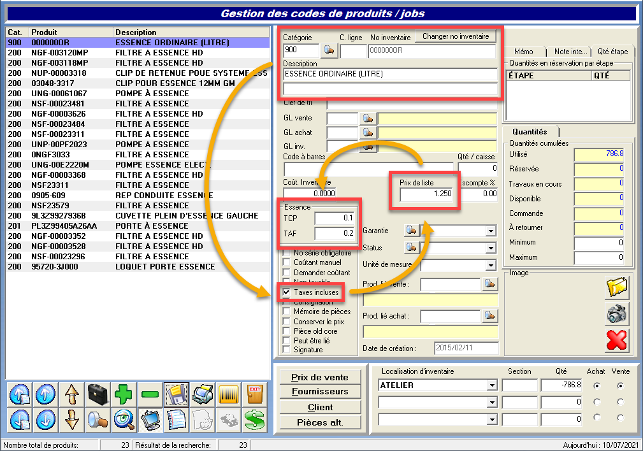Enable the Demander coûtant checkbox
This screenshot has height=451, width=643.
coord(287,273)
